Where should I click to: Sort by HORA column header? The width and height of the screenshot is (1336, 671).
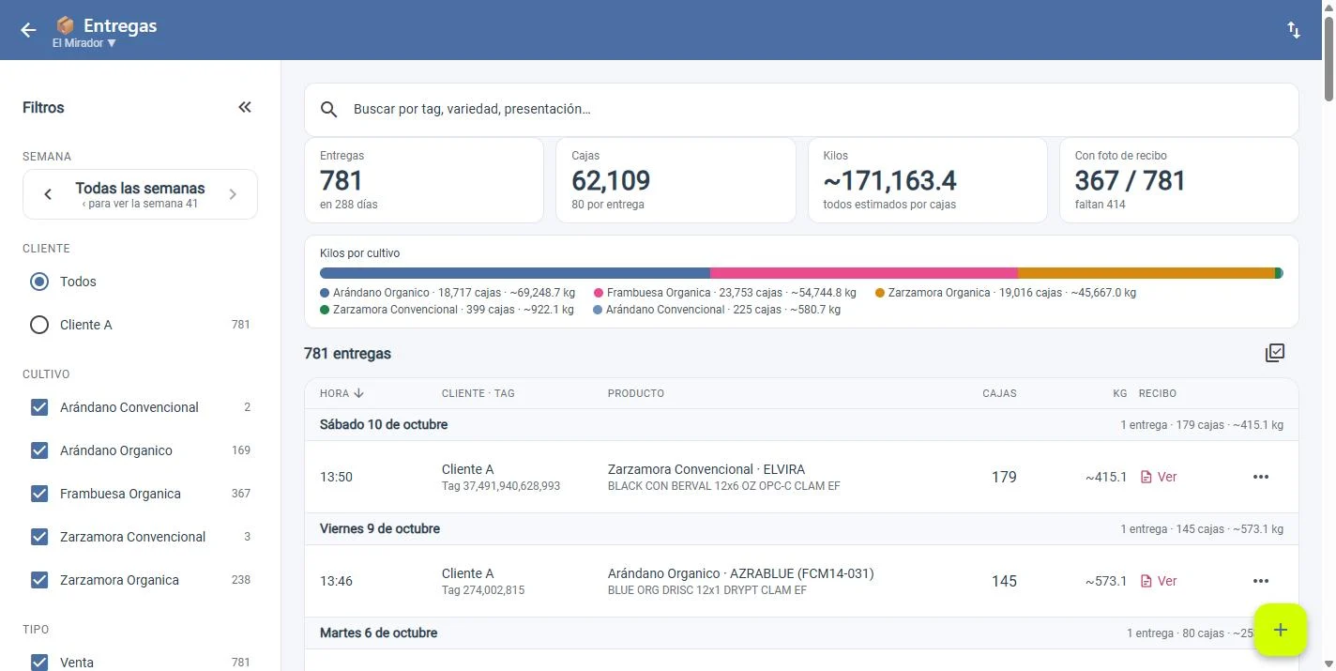click(x=342, y=393)
